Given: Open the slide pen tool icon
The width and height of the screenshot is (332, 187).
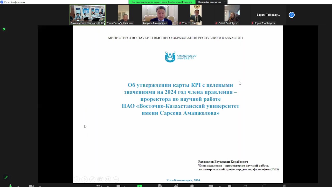Looking at the screenshot, I should click(92, 179).
